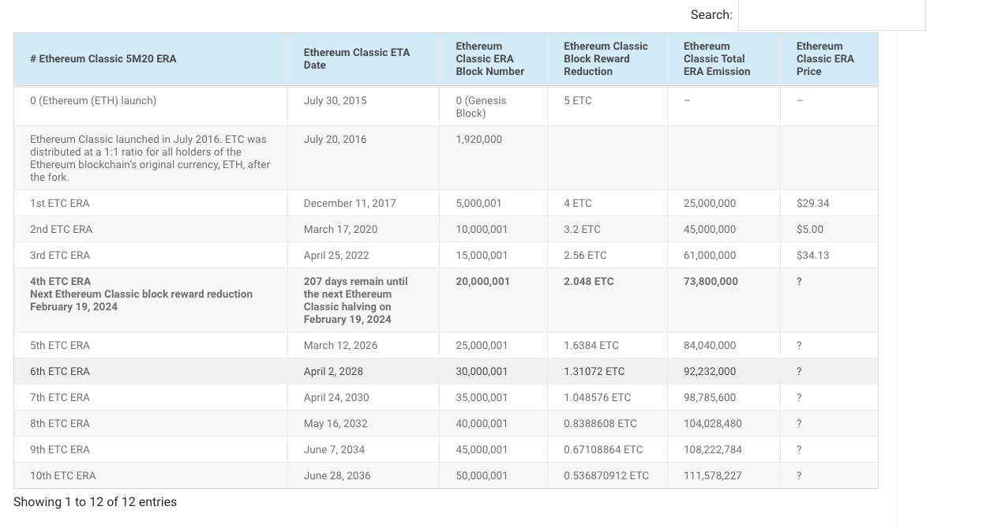The width and height of the screenshot is (990, 529).
Task: Select the 'June 28, 2036' date cell
Action: coord(363,475)
